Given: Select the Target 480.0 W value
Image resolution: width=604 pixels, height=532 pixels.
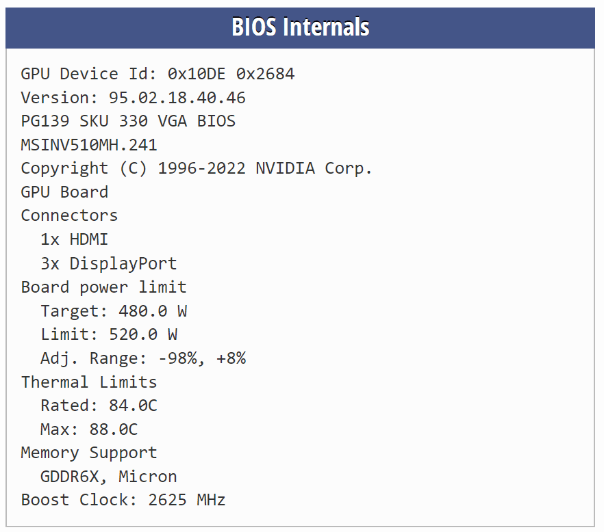Looking at the screenshot, I should click(x=114, y=311).
